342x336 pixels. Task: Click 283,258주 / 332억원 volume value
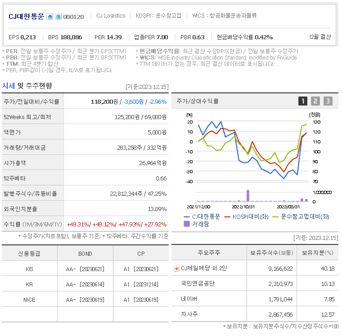[142, 148]
